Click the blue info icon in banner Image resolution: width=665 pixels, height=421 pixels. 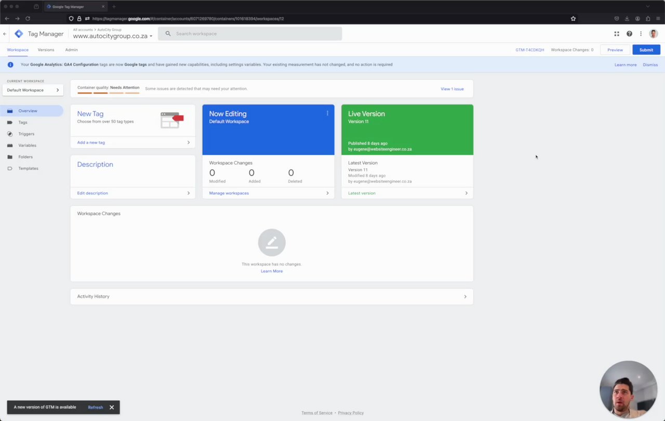pos(10,64)
